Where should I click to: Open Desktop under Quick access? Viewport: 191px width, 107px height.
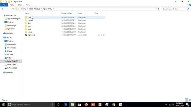10,22
